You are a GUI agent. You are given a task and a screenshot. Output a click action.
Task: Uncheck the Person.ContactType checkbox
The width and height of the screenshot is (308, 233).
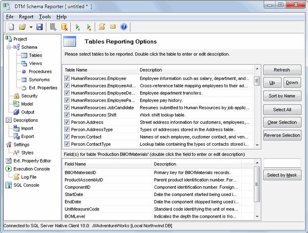point(67,144)
